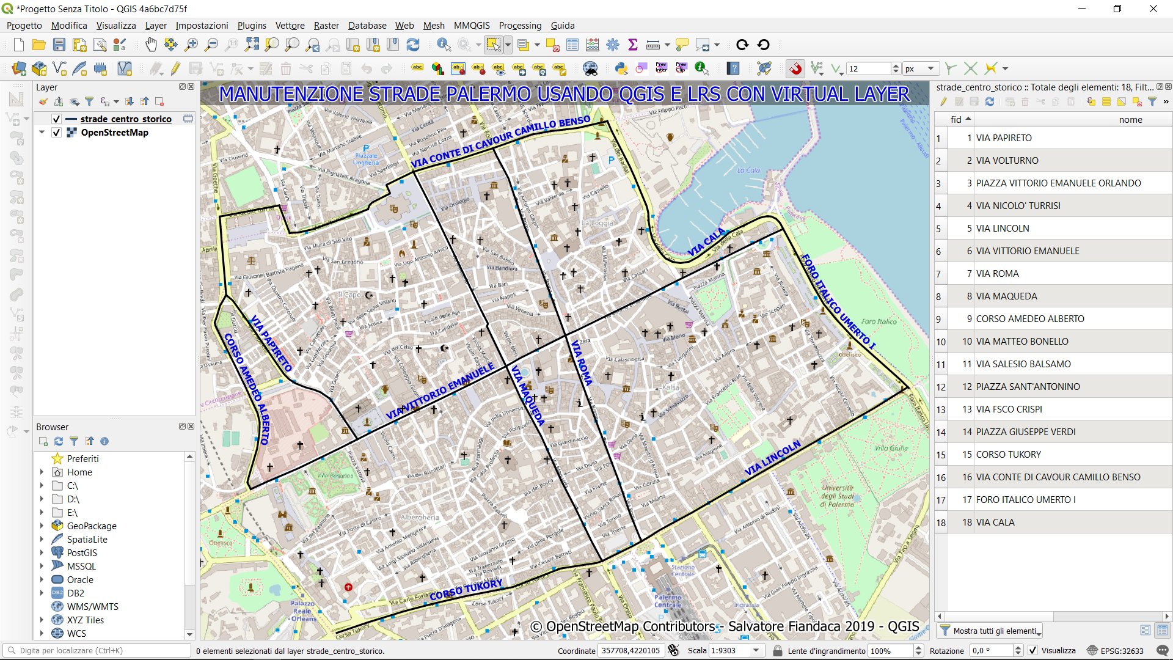Click Mostra tutti gli elementi button
Image resolution: width=1173 pixels, height=660 pixels.
click(991, 631)
